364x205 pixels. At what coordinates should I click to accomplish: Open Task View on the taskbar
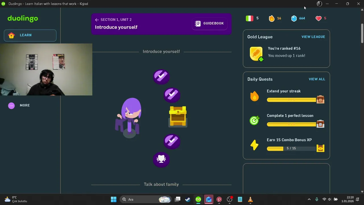pyautogui.click(x=178, y=199)
